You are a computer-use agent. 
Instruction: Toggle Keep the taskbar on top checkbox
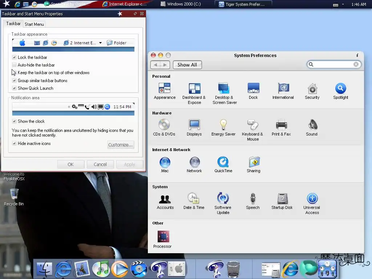pyautogui.click(x=14, y=73)
